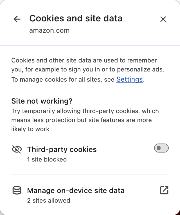Select the Manage on-device site data label
This screenshot has width=180, height=215.
(76, 191)
